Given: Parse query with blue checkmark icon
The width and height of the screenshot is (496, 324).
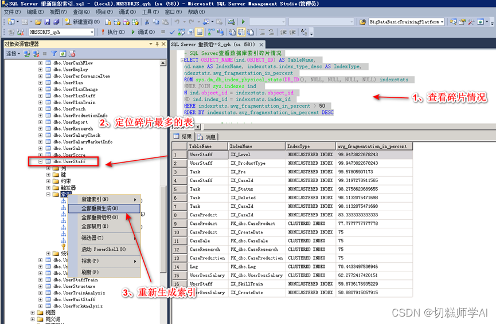Looking at the screenshot, I should (x=172, y=32).
